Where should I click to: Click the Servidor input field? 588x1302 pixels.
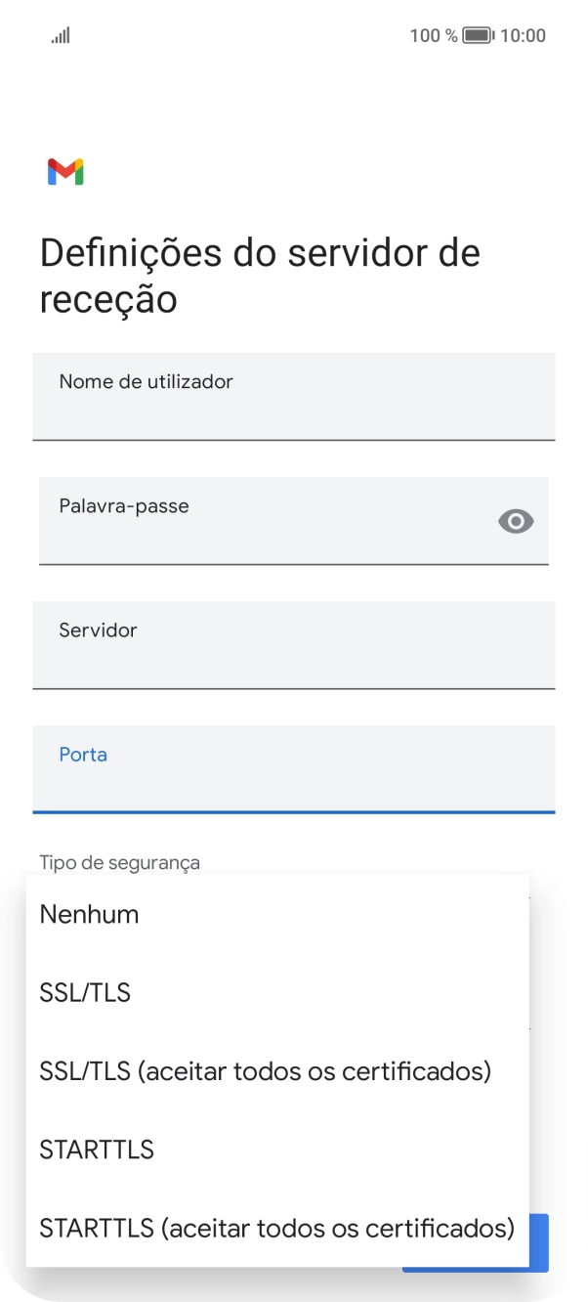[x=293, y=645]
